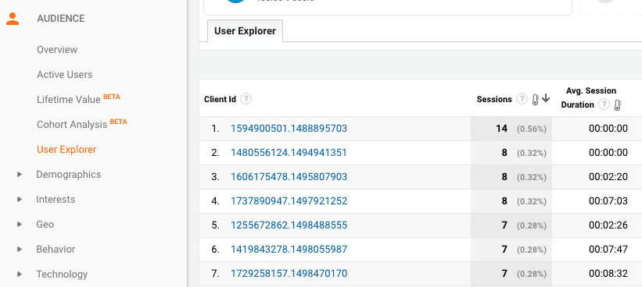Click the descending sort arrow on Sessions
642x287 pixels.
click(x=546, y=98)
